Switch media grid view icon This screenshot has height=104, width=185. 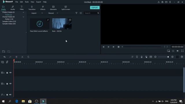[81, 13]
